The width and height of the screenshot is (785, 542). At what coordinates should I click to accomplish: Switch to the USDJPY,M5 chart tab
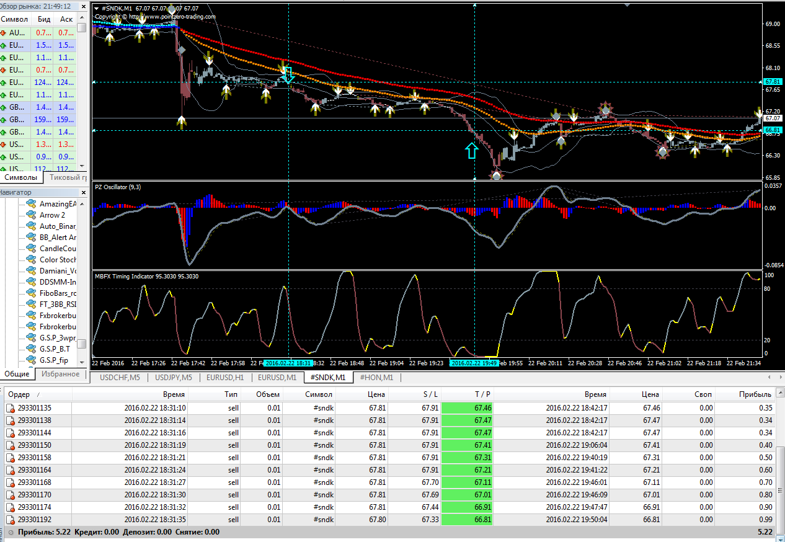tap(174, 377)
